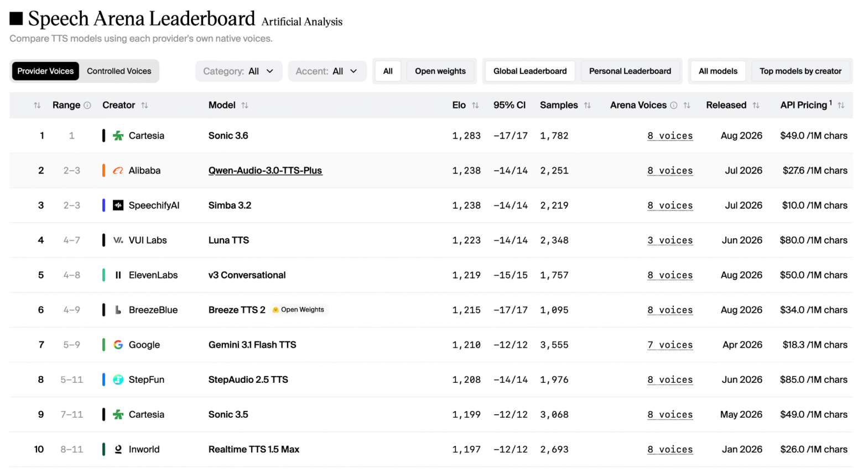Open 7 voices for Gemini 3.1 Flash TTS

670,345
